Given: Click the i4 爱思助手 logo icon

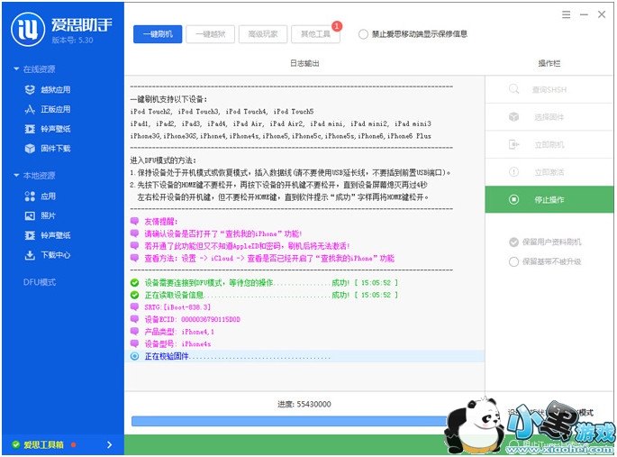Looking at the screenshot, I should point(28,30).
